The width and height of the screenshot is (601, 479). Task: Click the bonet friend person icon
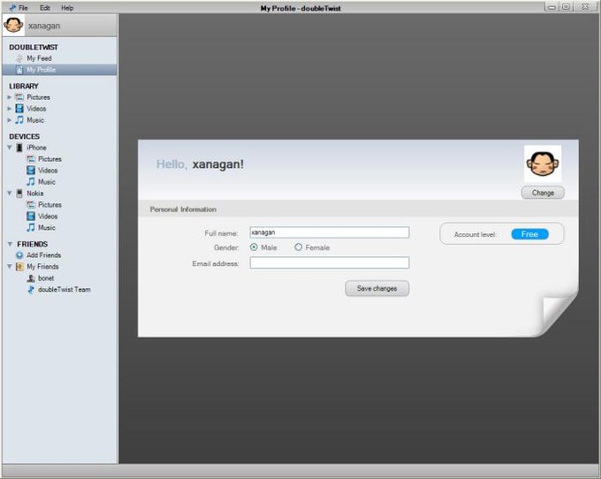pyautogui.click(x=31, y=278)
